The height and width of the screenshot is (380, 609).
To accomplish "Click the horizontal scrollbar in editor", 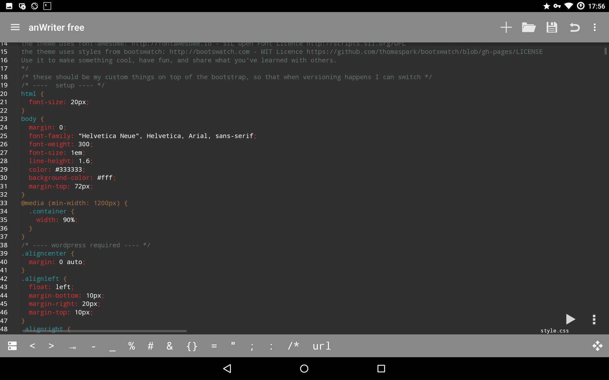I will [x=105, y=331].
